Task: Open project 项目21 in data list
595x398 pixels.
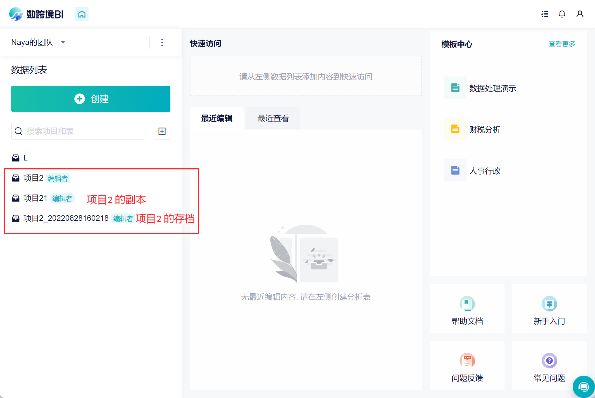Action: [x=35, y=198]
